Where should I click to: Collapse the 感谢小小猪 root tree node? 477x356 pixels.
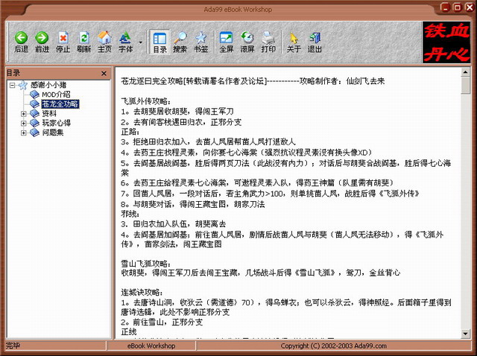[x=13, y=86]
